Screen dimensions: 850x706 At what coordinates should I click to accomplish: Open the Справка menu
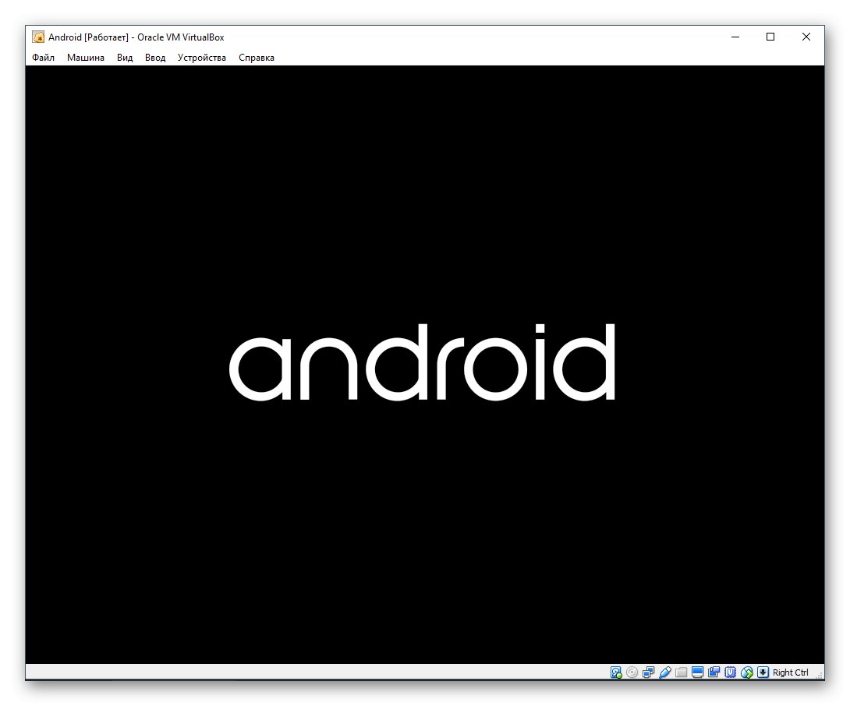(257, 58)
